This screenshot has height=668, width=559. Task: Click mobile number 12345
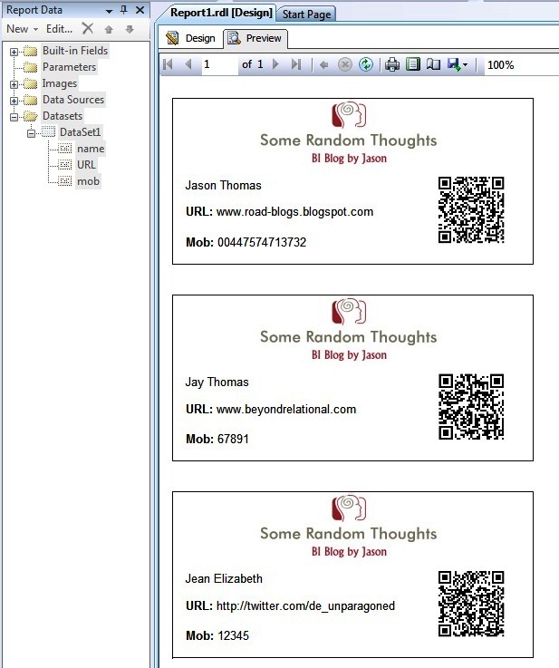[233, 635]
